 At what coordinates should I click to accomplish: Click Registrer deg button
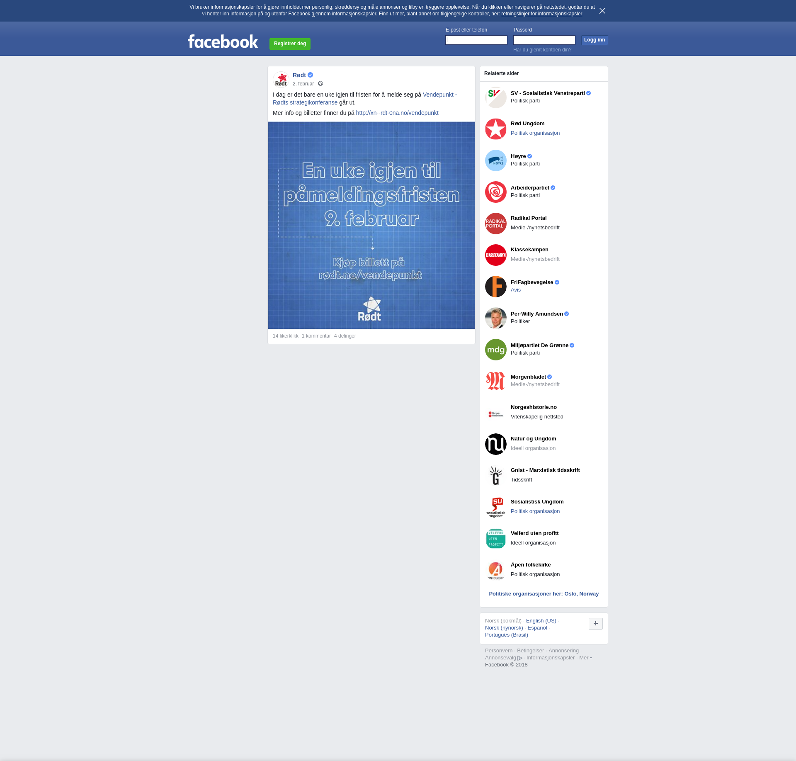click(290, 44)
